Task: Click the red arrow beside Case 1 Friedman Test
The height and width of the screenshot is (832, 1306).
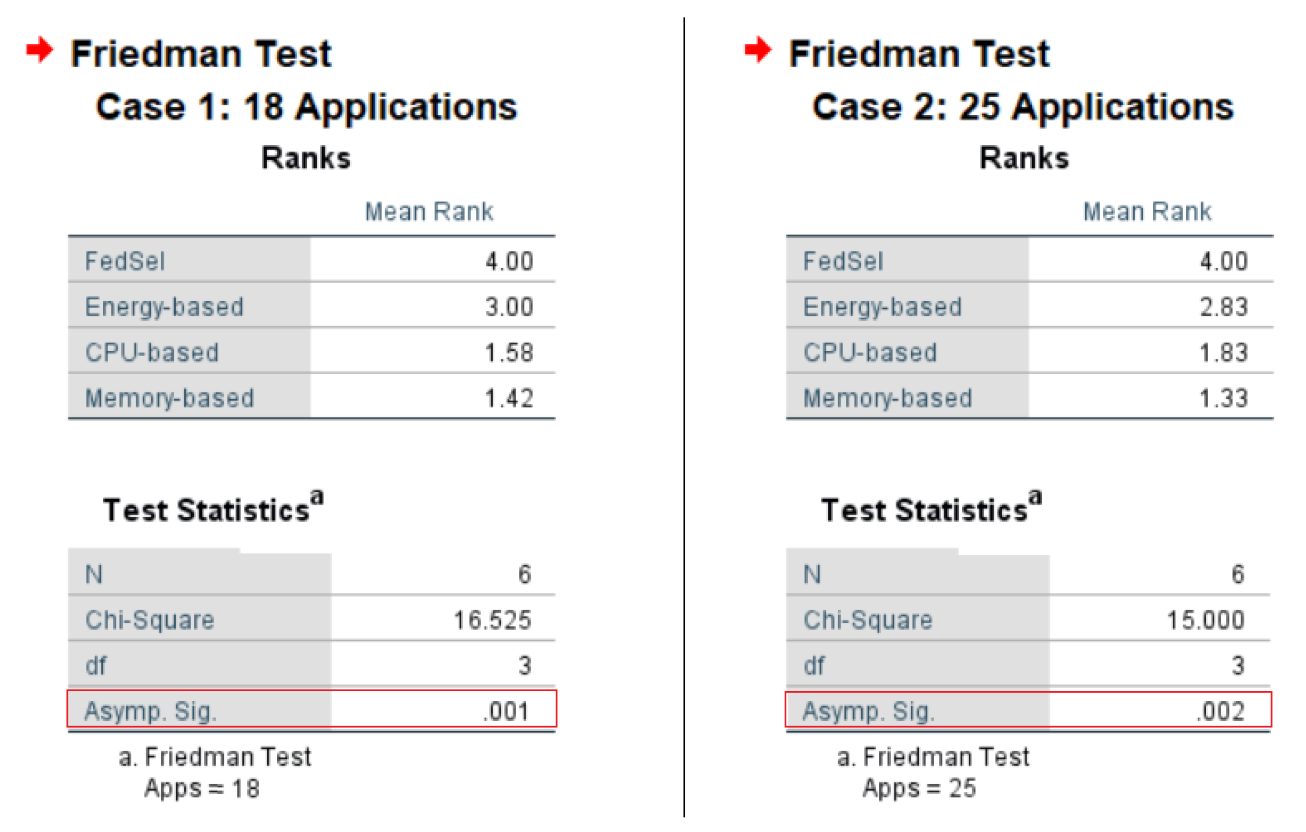Action: [40, 50]
